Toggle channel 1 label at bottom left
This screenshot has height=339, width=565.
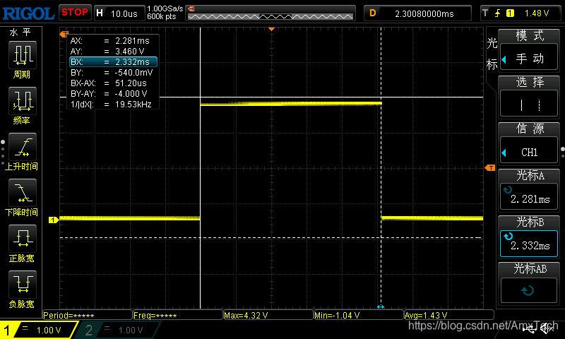(x=7, y=330)
